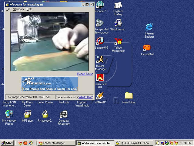The height and width of the screenshot is (146, 194).
Task: Launch Windows Media Player from quick launch
Action: pos(31,143)
